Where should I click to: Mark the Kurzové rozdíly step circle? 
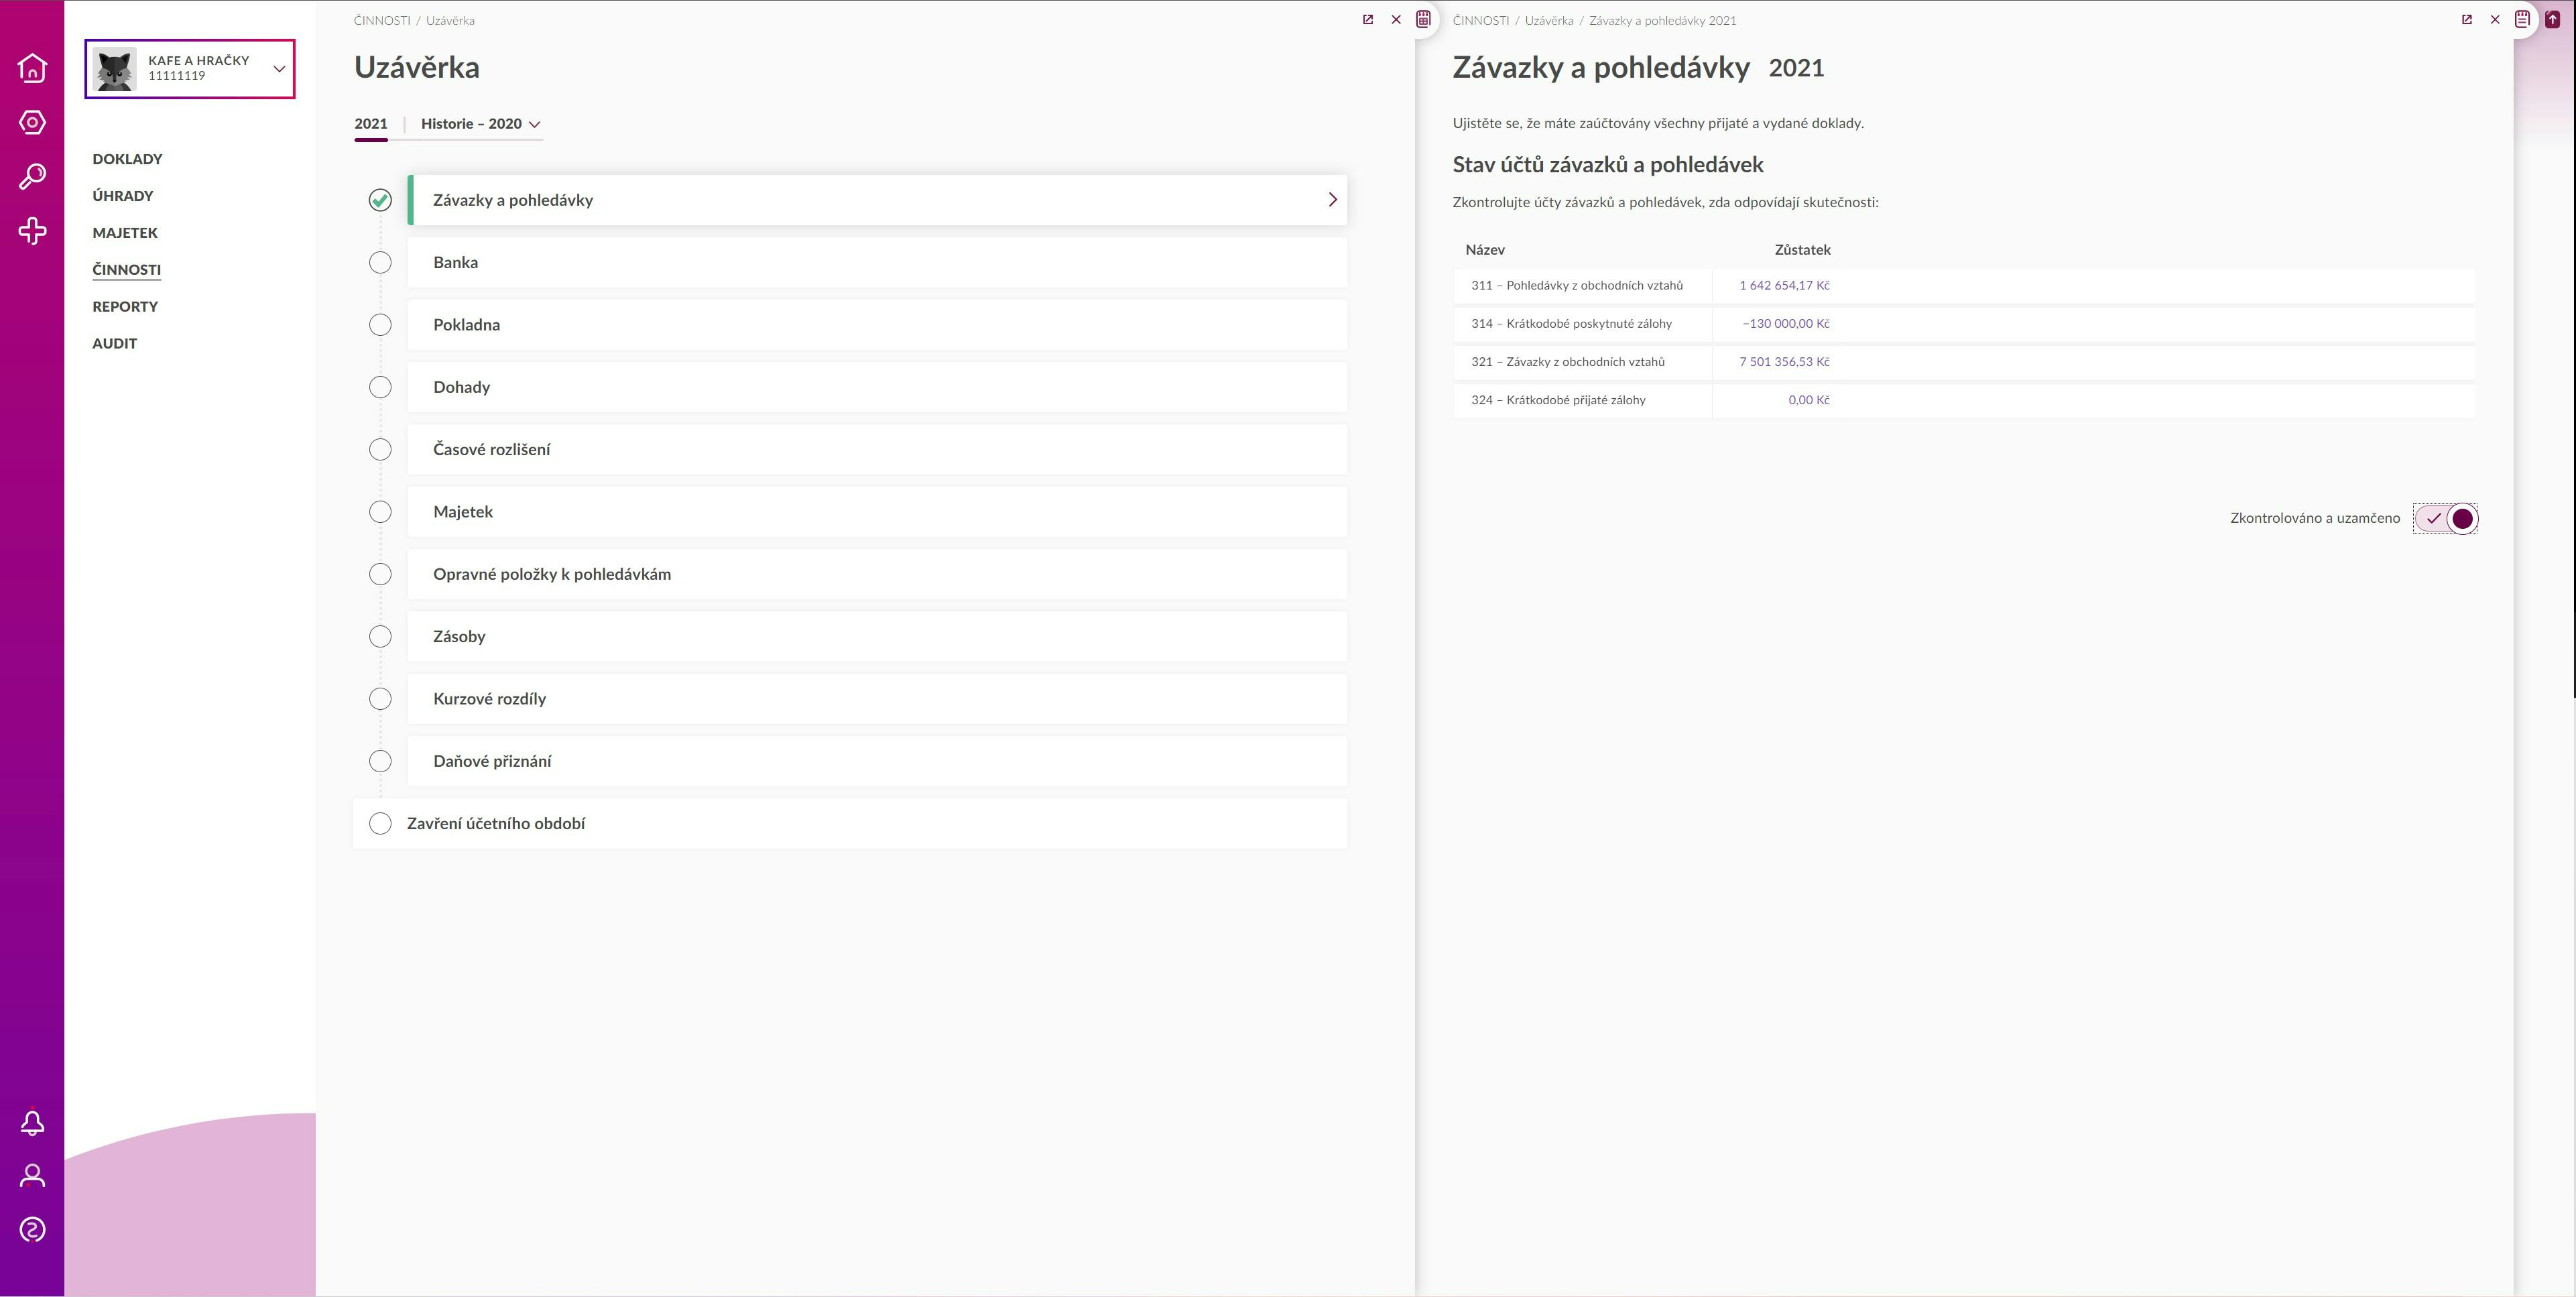click(380, 699)
